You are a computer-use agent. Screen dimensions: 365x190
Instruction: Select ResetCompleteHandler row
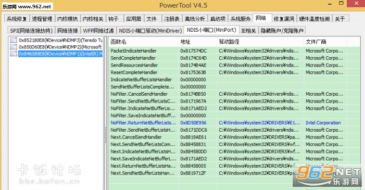point(234,72)
